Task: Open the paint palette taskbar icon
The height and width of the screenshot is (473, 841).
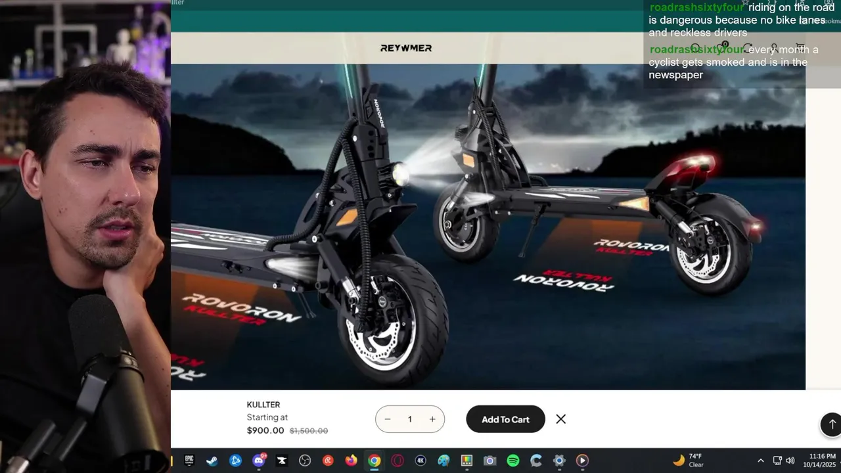Action: pos(444,461)
